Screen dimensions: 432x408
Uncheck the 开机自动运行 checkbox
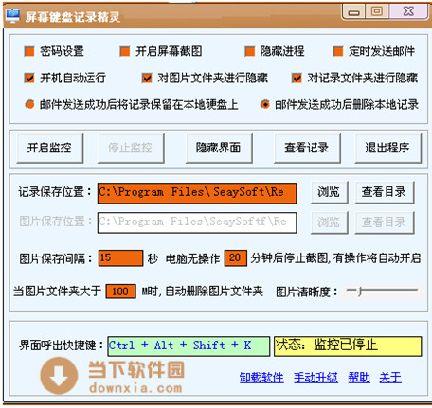click(29, 78)
